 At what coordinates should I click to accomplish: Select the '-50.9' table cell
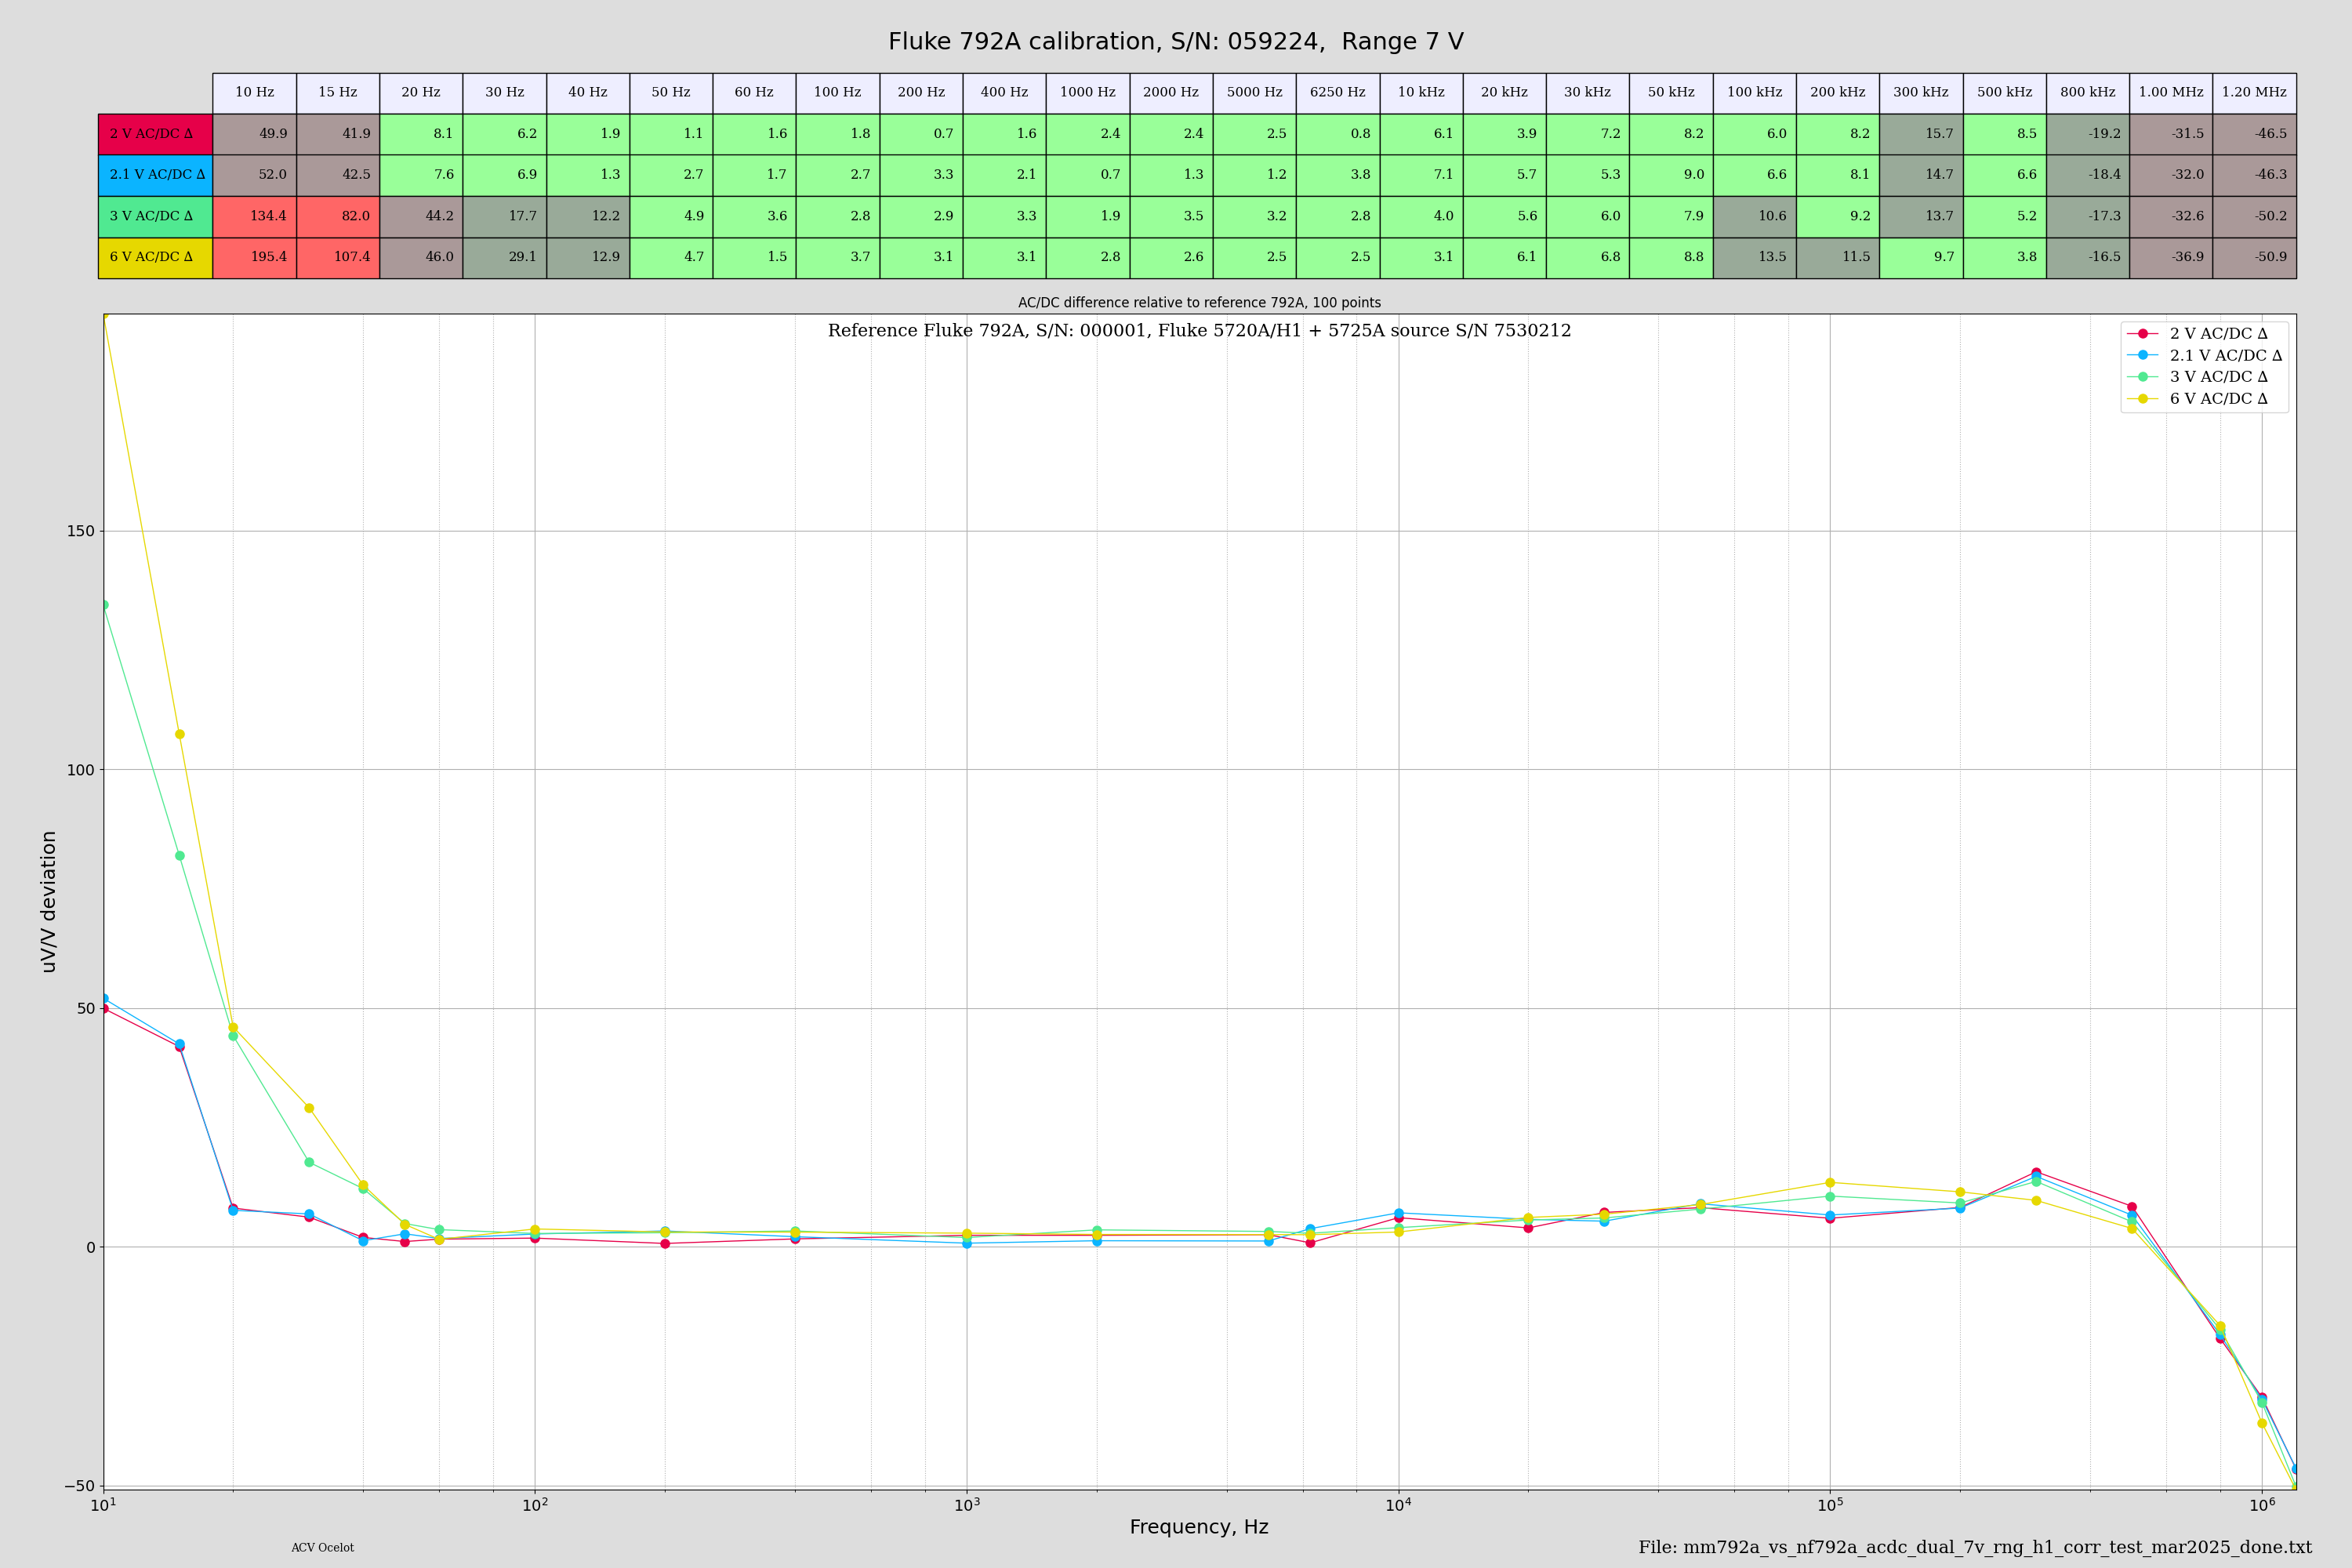click(2255, 257)
